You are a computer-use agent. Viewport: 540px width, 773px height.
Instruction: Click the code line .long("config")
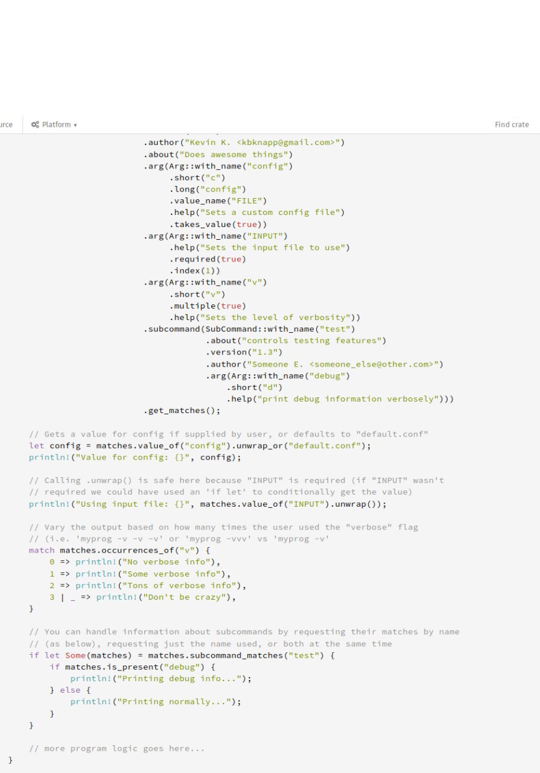click(208, 189)
